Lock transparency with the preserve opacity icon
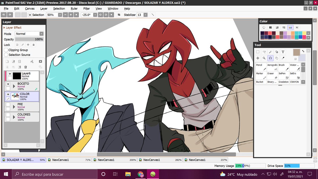The height and width of the screenshot is (179, 318). tap(17, 45)
